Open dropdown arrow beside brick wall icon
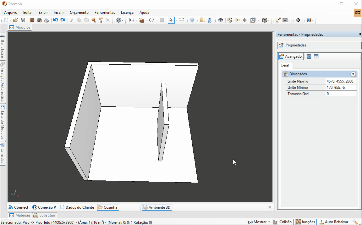 click(147, 20)
